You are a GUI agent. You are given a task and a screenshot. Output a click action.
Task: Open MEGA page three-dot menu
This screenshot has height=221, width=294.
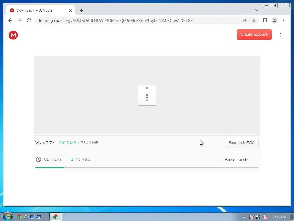(281, 35)
